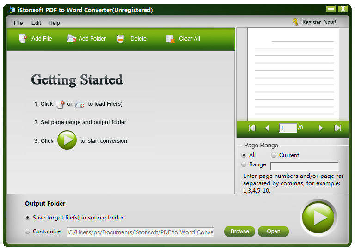Click the Add Folder toolbar icon
Screen dimensions: 355x249
pos(71,38)
